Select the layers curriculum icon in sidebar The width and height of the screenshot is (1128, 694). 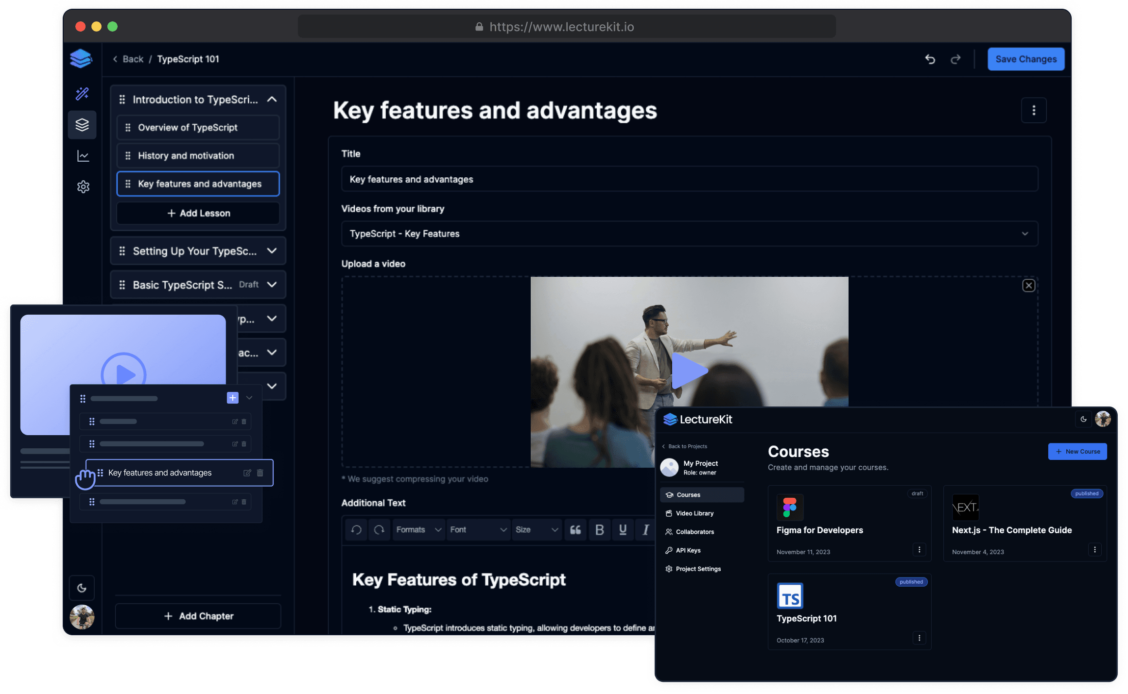point(82,125)
